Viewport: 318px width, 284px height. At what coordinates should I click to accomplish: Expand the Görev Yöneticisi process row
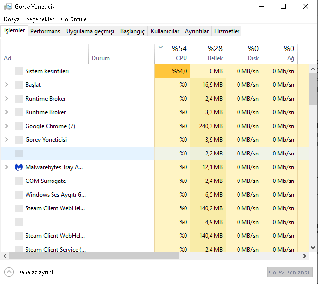(6, 140)
